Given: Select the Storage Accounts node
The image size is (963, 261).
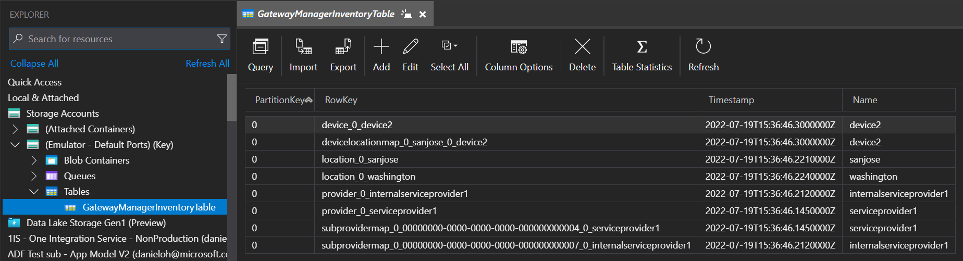Looking at the screenshot, I should tap(63, 113).
